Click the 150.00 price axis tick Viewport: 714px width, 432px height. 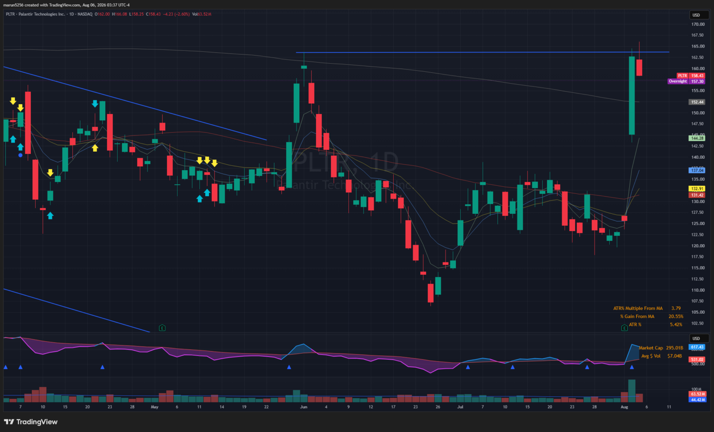click(x=698, y=113)
